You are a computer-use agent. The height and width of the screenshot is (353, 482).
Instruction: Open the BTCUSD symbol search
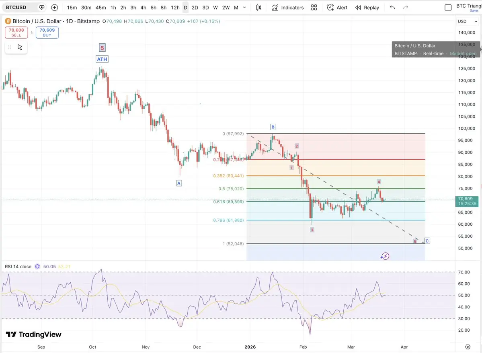(x=16, y=7)
